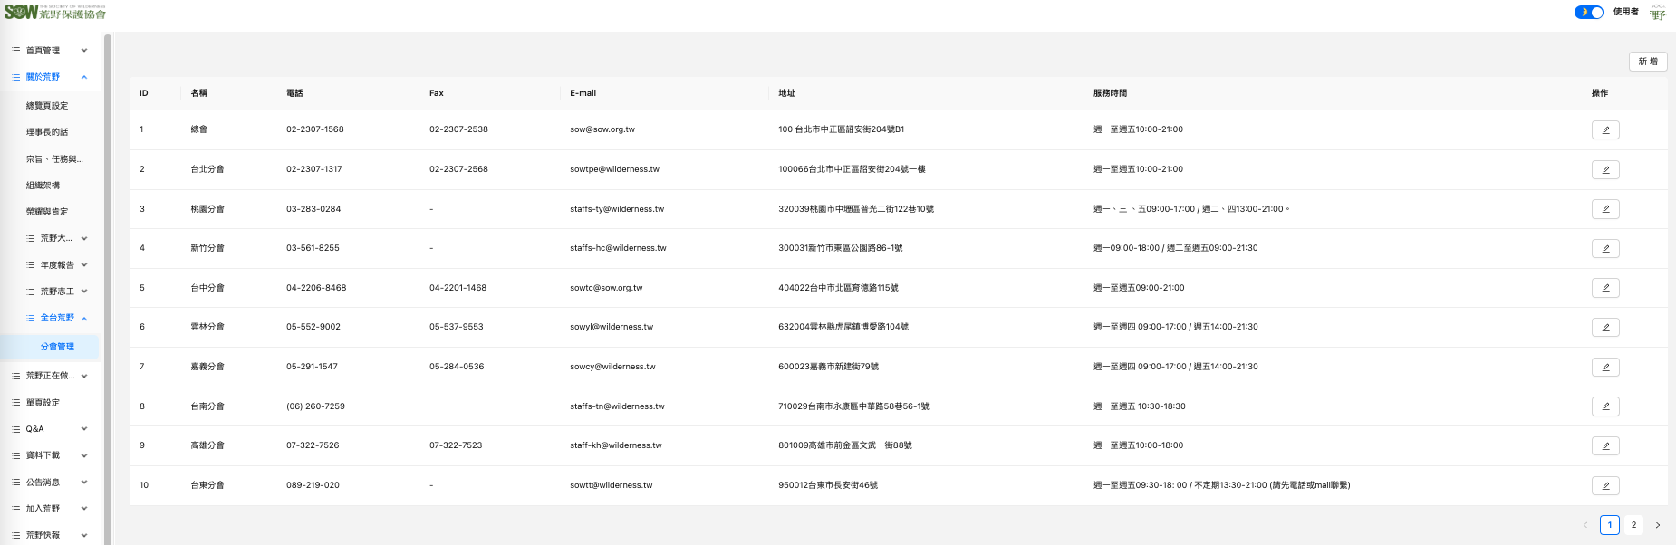
Task: Open 理事長的話 in sidebar
Action: pyautogui.click(x=47, y=132)
